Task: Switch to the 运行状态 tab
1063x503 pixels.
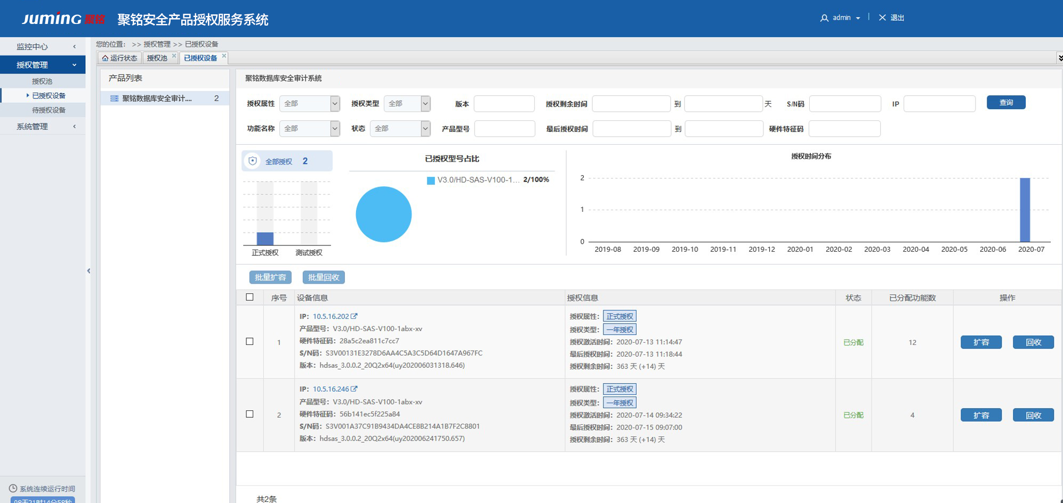Action: click(x=120, y=58)
